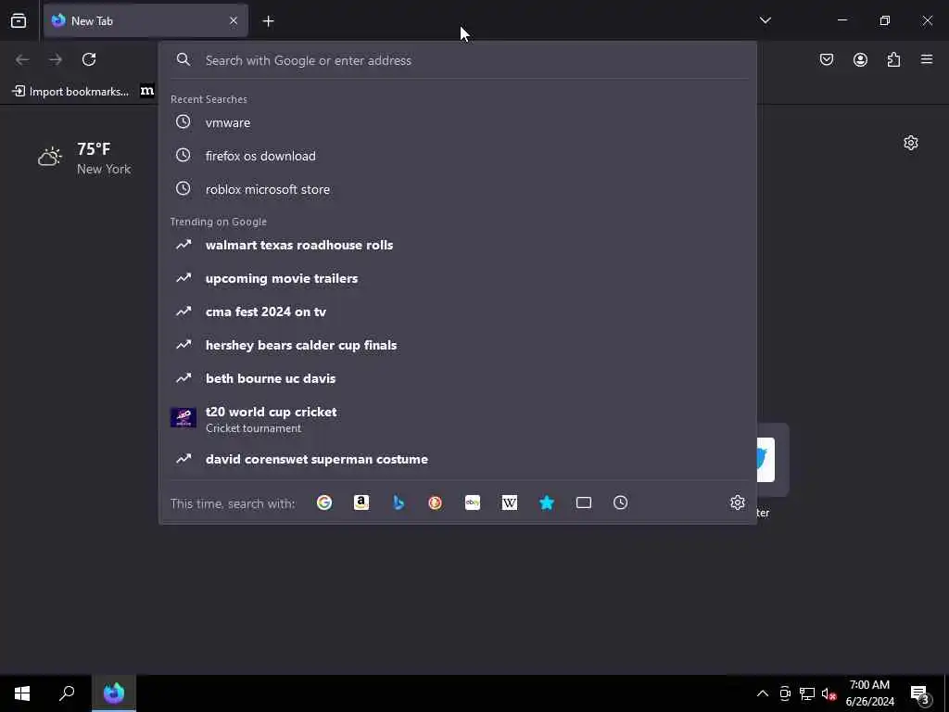Search history using the clock icon
The image size is (949, 712).
tap(620, 502)
